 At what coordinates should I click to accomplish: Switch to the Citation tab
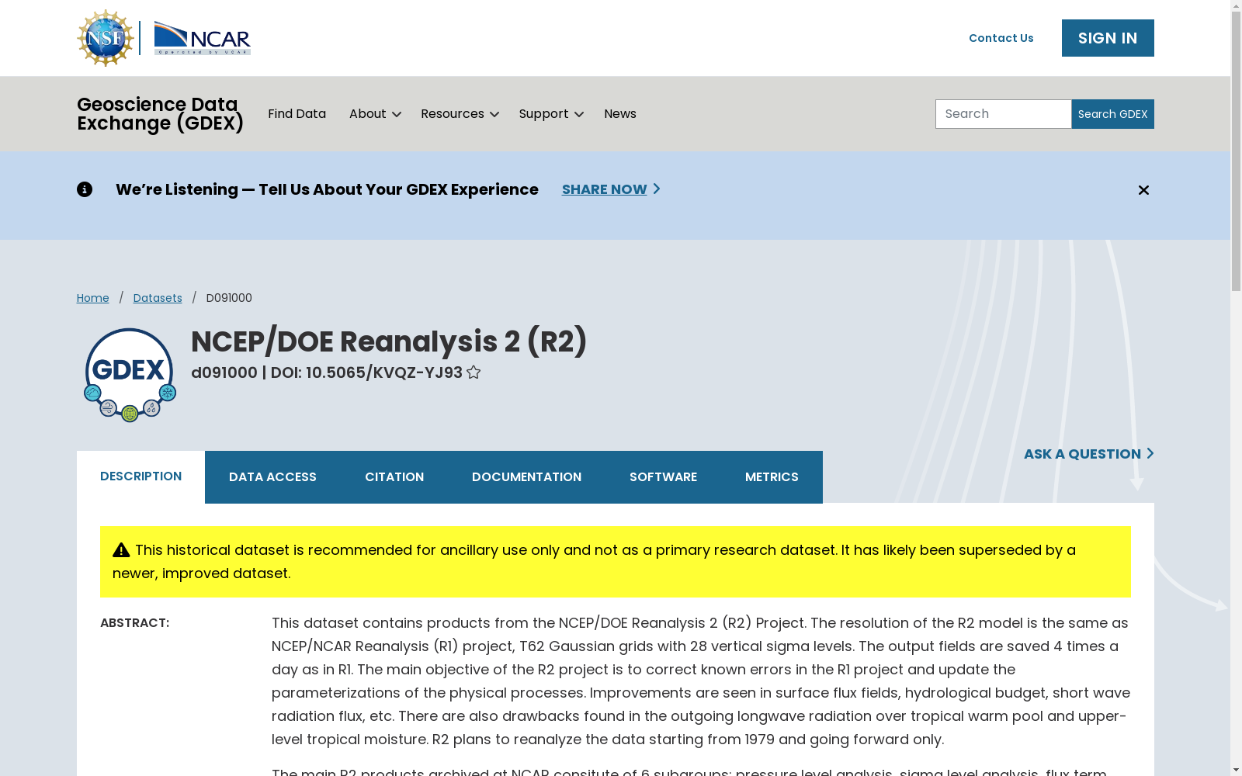click(x=394, y=477)
